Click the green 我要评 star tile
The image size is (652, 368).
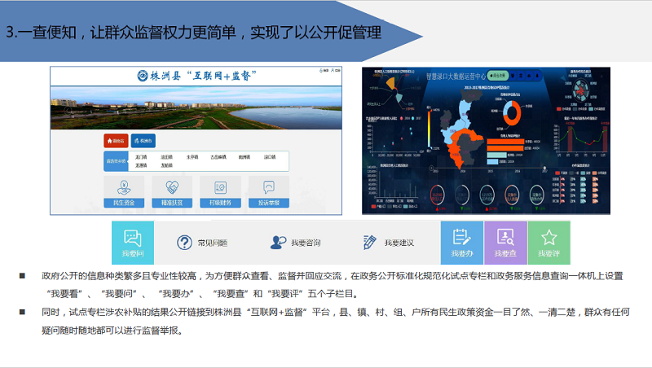point(548,243)
